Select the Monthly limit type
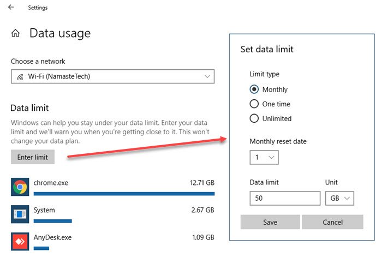 coord(254,89)
